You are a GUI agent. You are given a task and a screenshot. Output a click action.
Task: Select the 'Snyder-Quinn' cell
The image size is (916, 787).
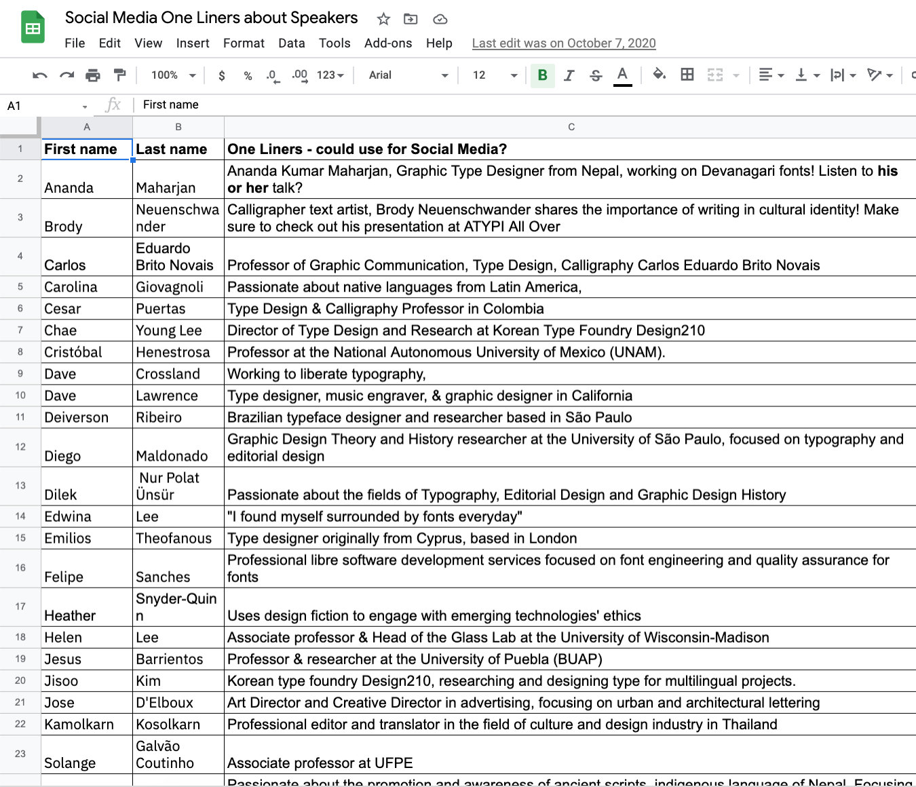[x=178, y=607]
